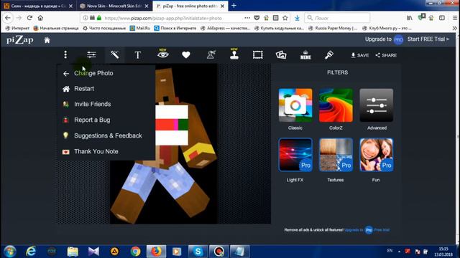This screenshot has width=460, height=258.
Task: Open a new browser tab
Action: (234, 6)
